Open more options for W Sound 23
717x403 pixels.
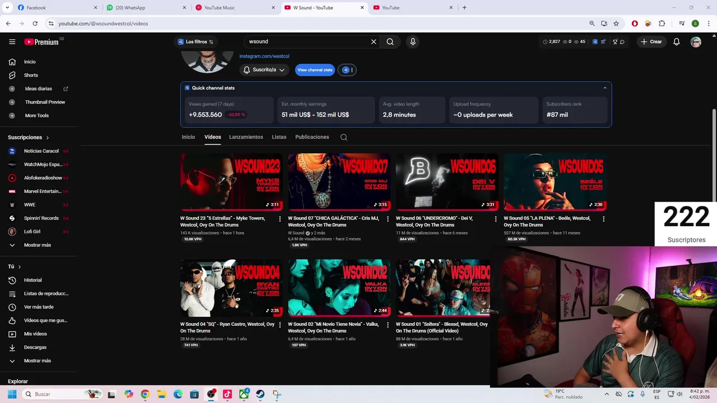pos(280,219)
